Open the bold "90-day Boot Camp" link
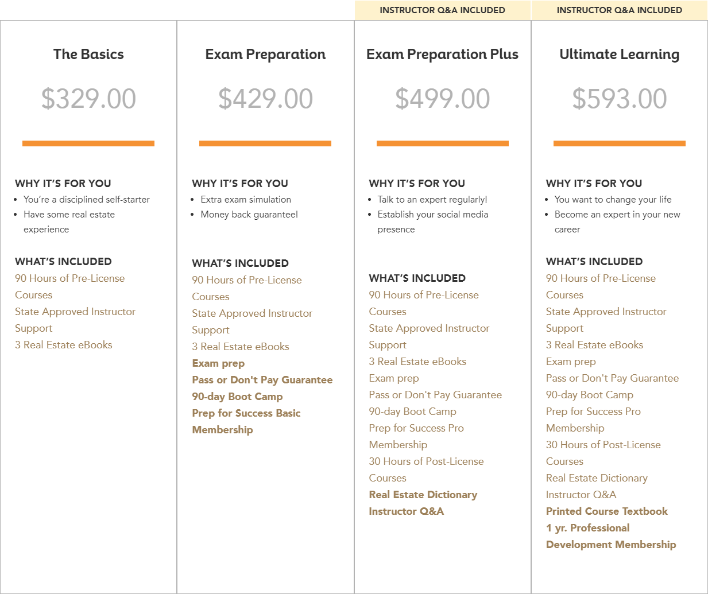Viewport: 708px width, 594px height. [237, 397]
